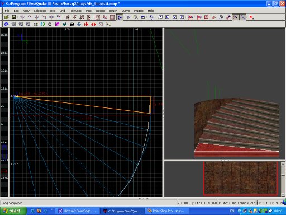Open the Brush menu
The width and height of the screenshot is (286, 215).
pyautogui.click(x=113, y=11)
